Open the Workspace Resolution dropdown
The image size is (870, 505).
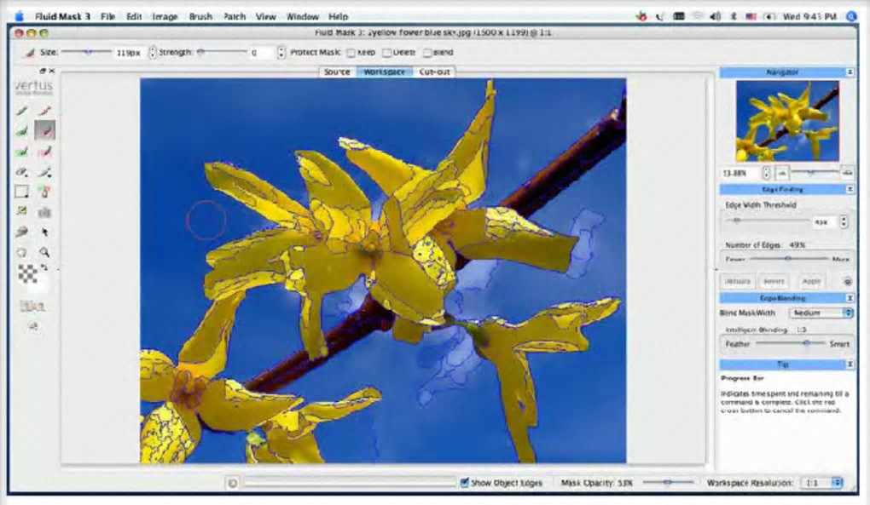tap(823, 483)
